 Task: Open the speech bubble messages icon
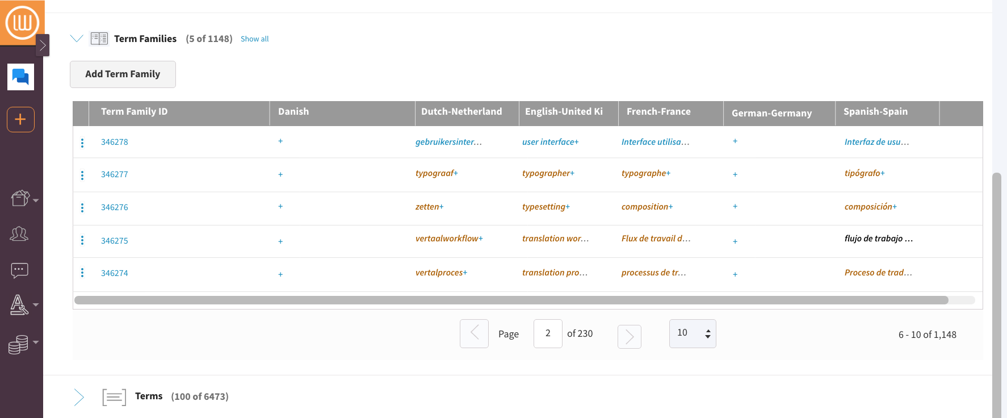19,270
